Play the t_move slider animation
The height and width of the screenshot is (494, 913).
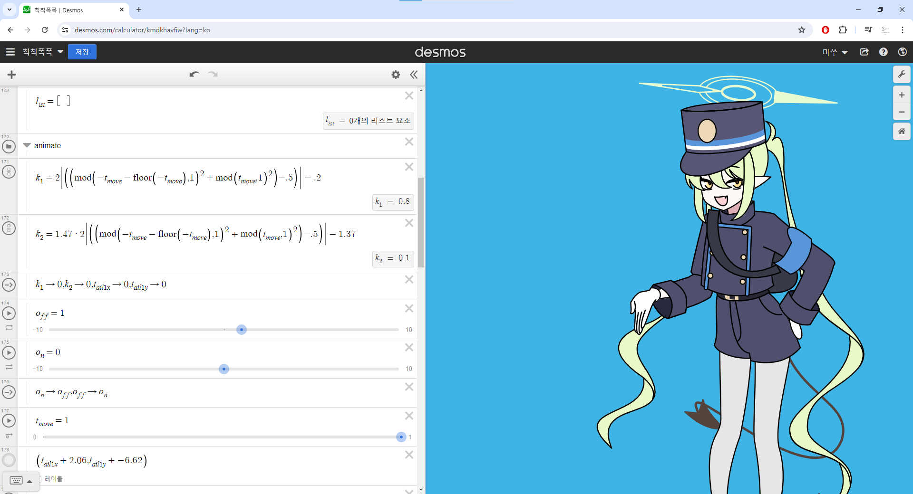pos(9,421)
